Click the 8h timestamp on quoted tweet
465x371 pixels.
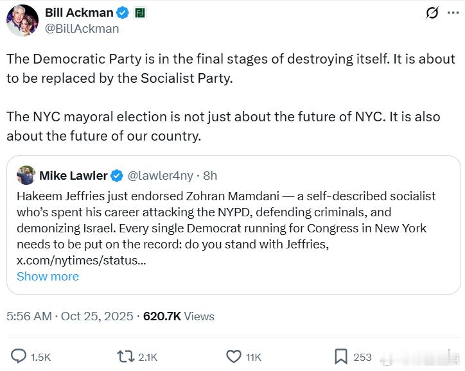coord(210,175)
